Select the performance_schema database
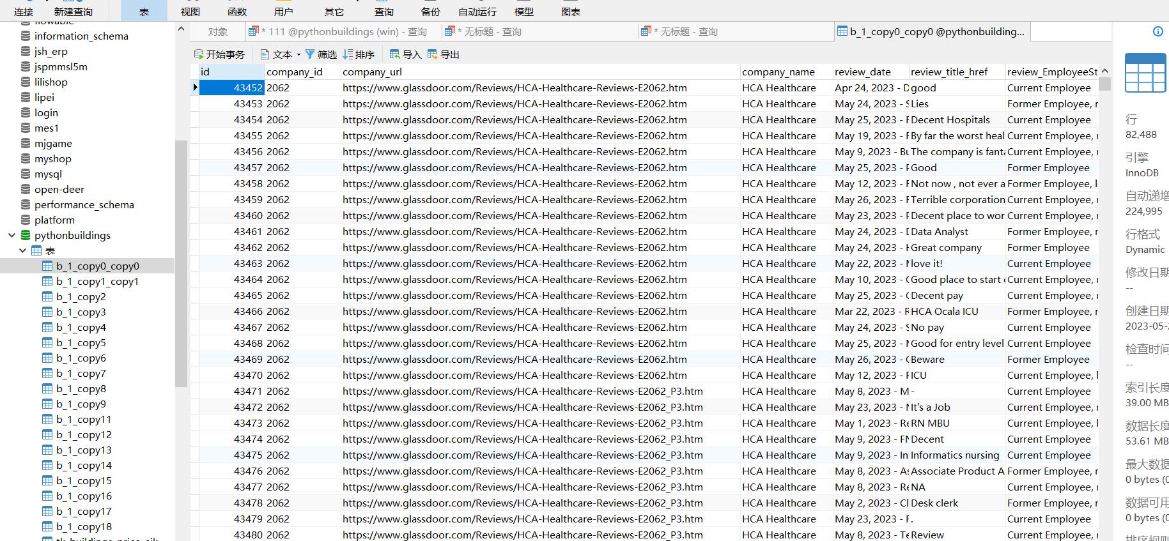This screenshot has width=1169, height=541. (x=84, y=205)
